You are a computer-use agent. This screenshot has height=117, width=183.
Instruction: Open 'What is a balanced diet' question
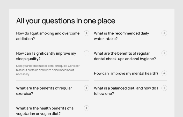point(126,91)
